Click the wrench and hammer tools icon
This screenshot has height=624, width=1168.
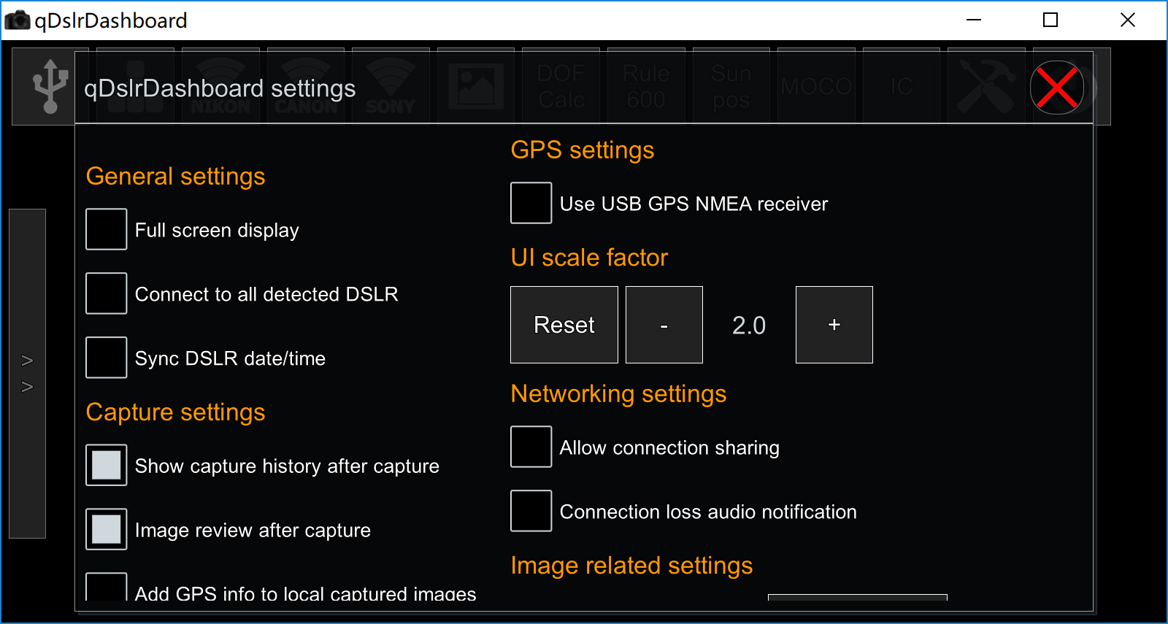[985, 86]
